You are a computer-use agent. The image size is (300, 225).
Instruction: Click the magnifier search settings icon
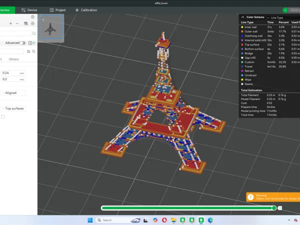[33, 51]
